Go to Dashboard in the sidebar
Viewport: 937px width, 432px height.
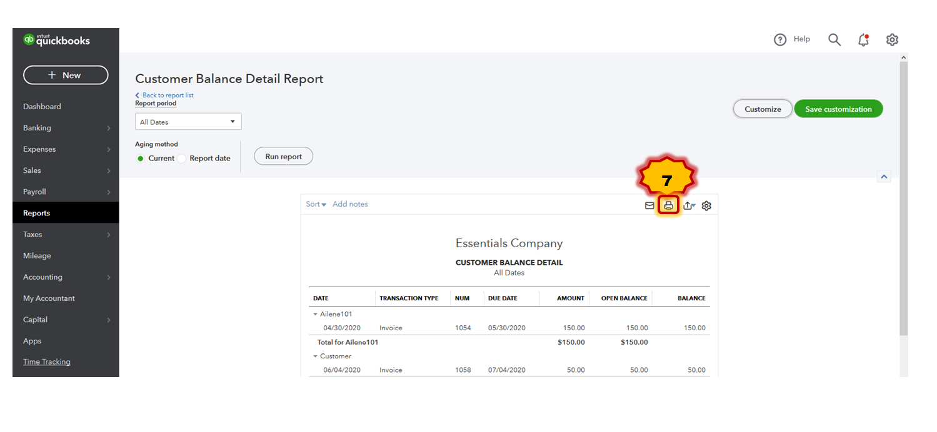point(42,107)
